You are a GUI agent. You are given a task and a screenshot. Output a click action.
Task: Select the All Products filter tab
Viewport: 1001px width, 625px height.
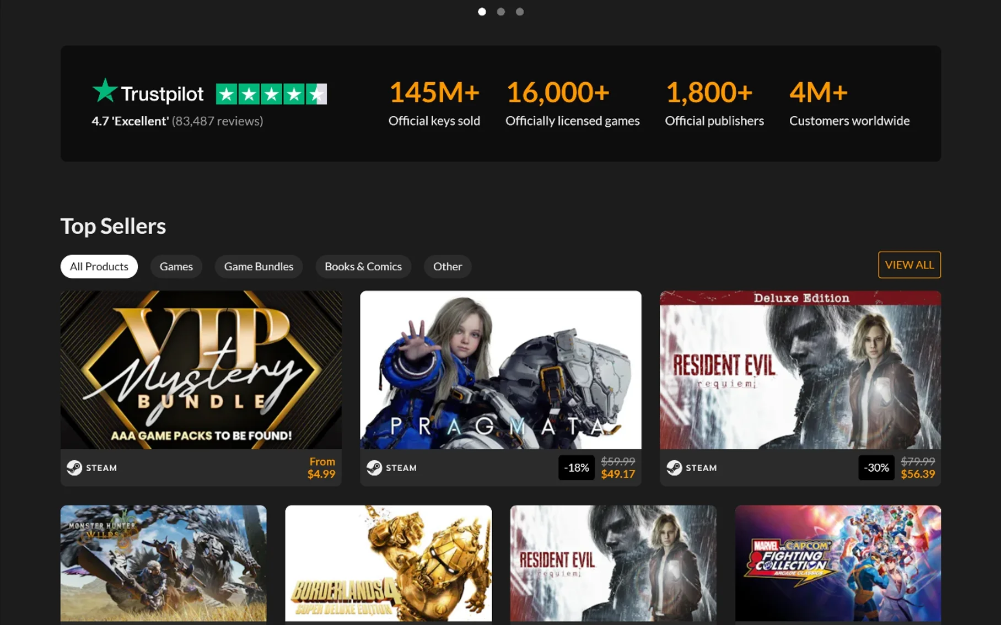(x=99, y=266)
